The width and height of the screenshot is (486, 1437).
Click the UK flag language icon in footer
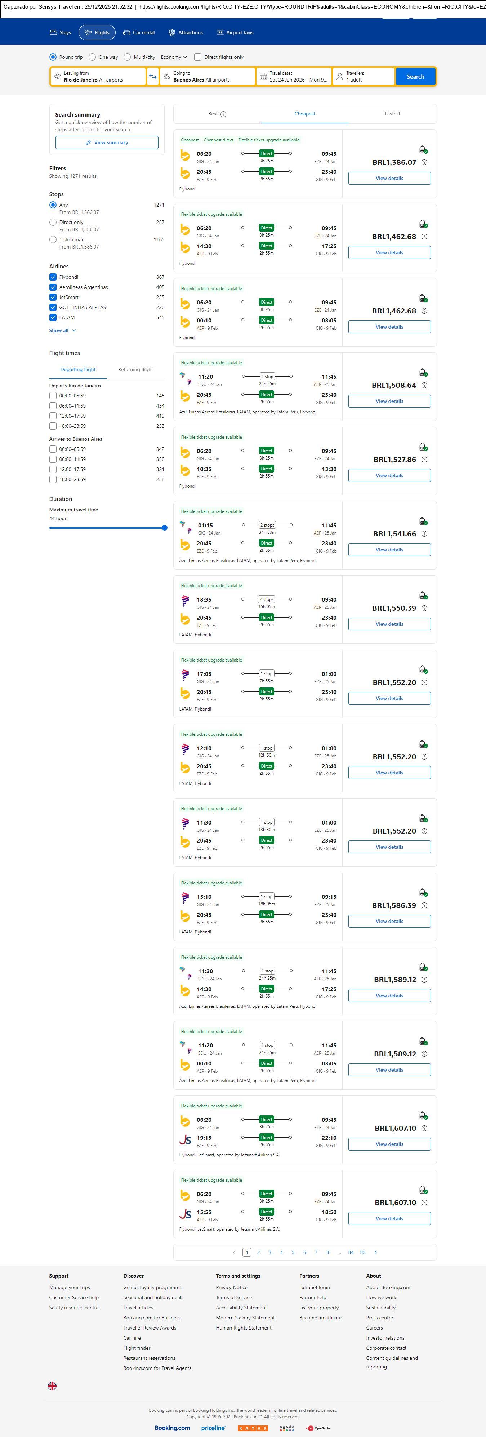point(52,1386)
